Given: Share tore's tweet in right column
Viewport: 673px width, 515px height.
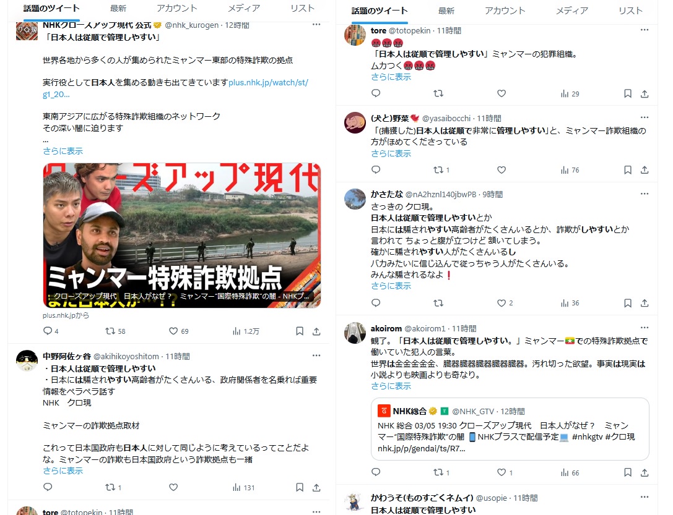Looking at the screenshot, I should coord(645,93).
